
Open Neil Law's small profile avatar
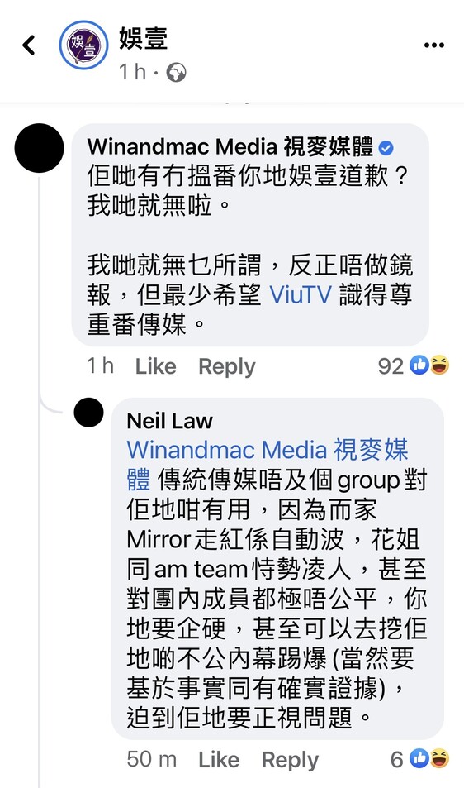(89, 413)
